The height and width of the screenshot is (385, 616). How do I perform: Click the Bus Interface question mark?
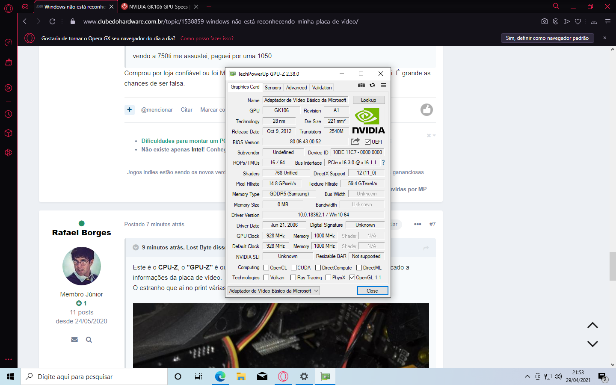[383, 163]
